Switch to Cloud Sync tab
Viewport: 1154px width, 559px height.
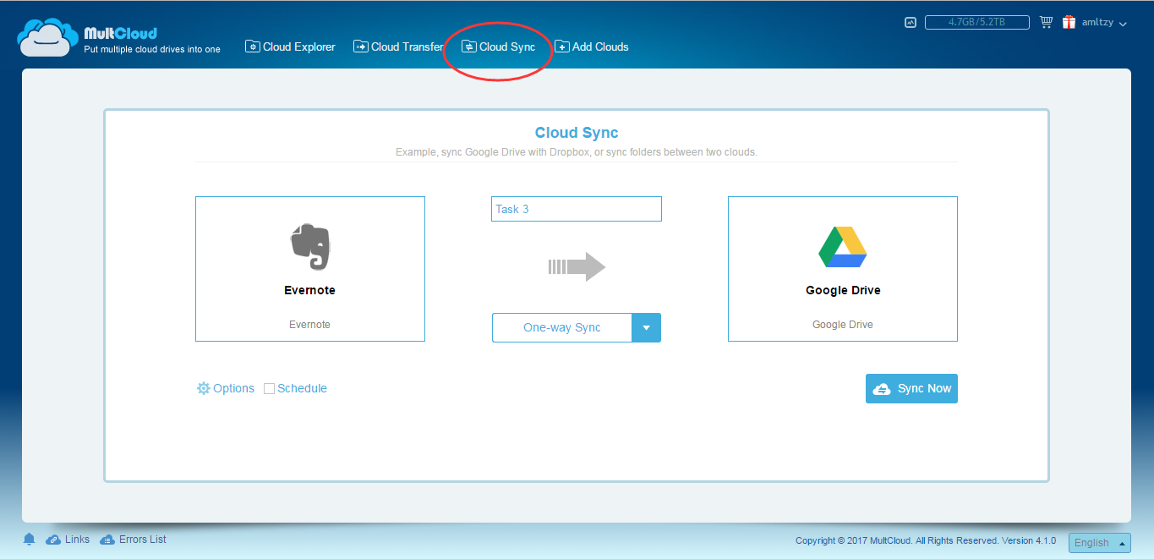coord(499,47)
